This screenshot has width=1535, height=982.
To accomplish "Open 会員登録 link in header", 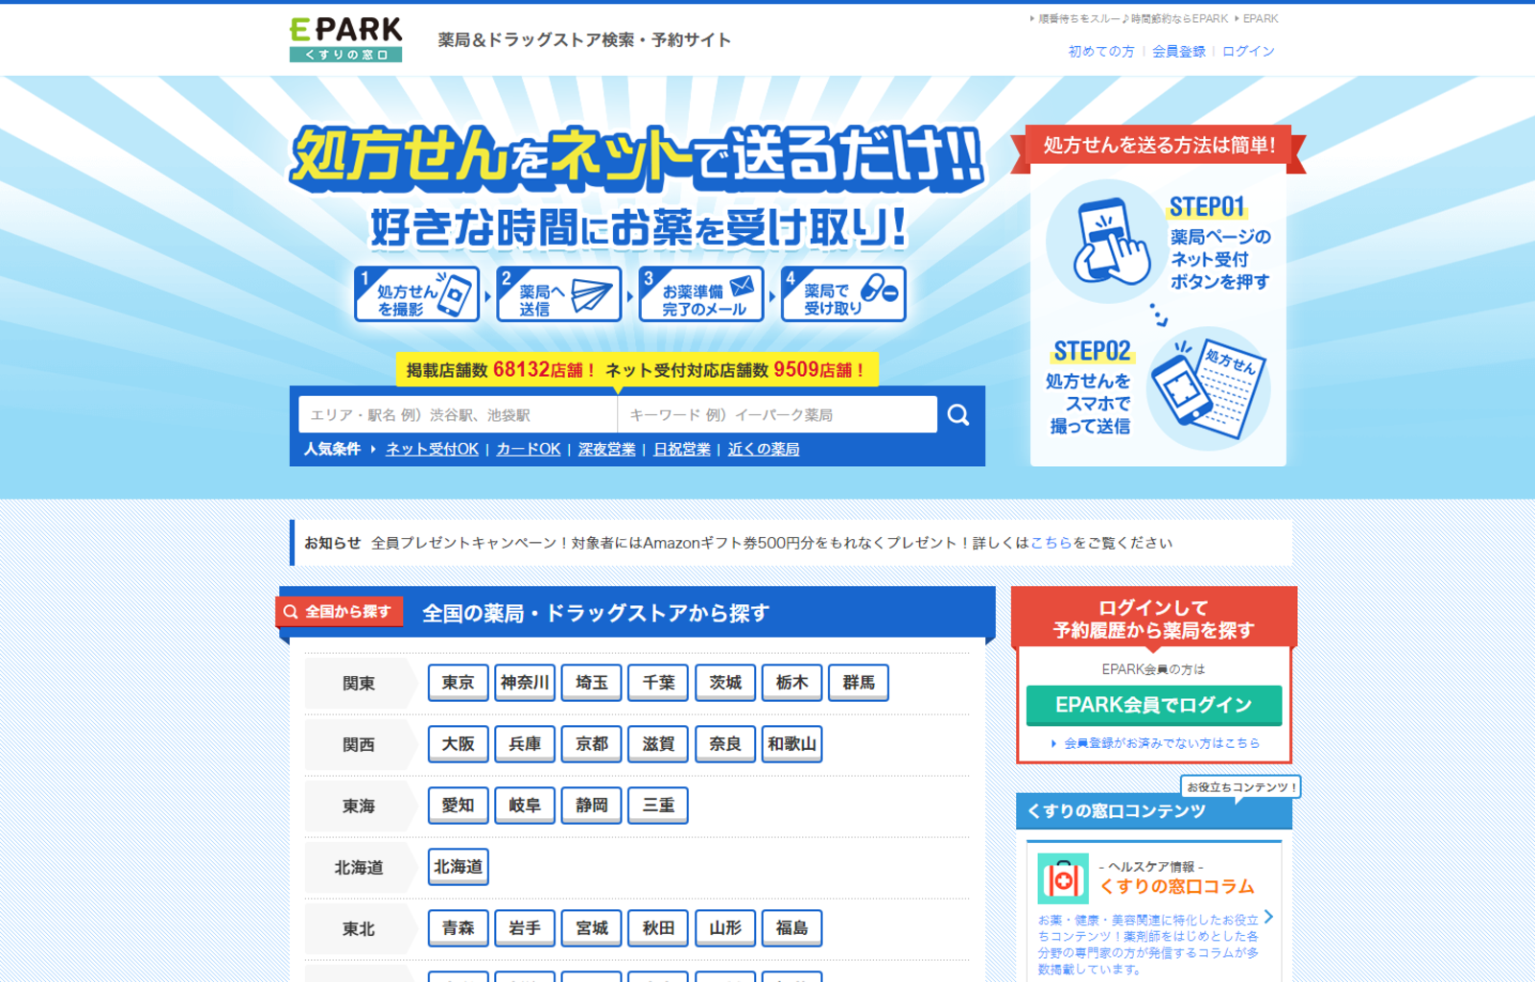I will click(x=1178, y=52).
